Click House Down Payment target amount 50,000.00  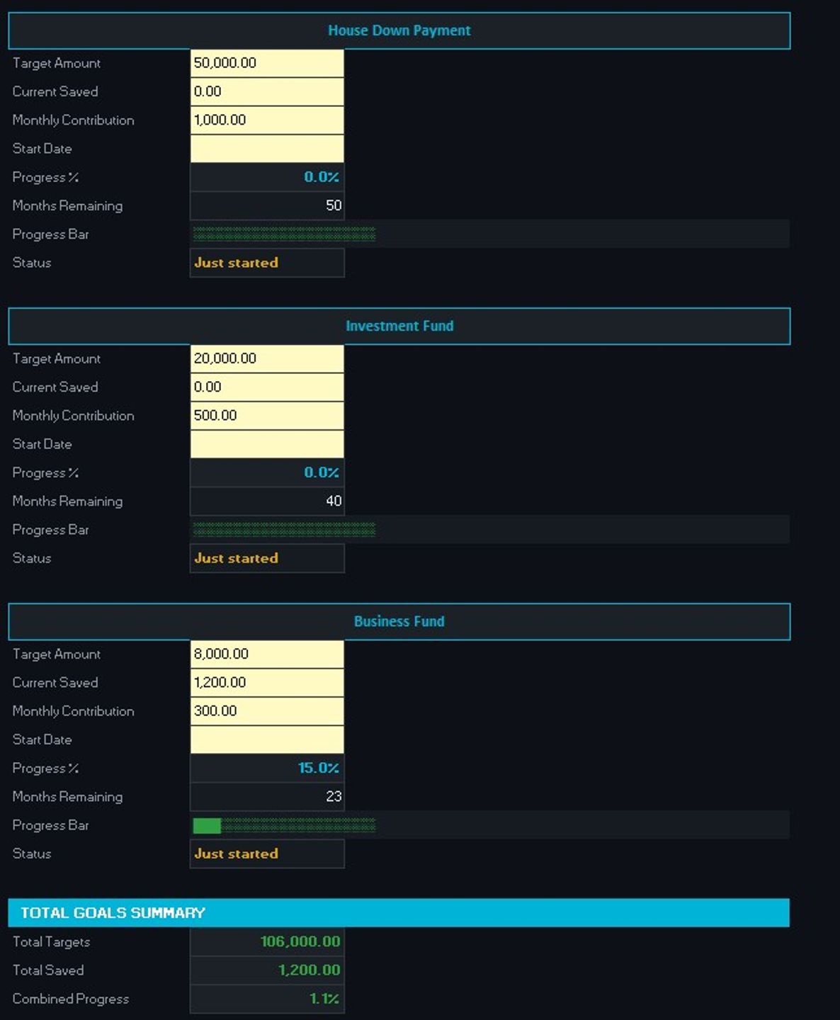pos(267,63)
